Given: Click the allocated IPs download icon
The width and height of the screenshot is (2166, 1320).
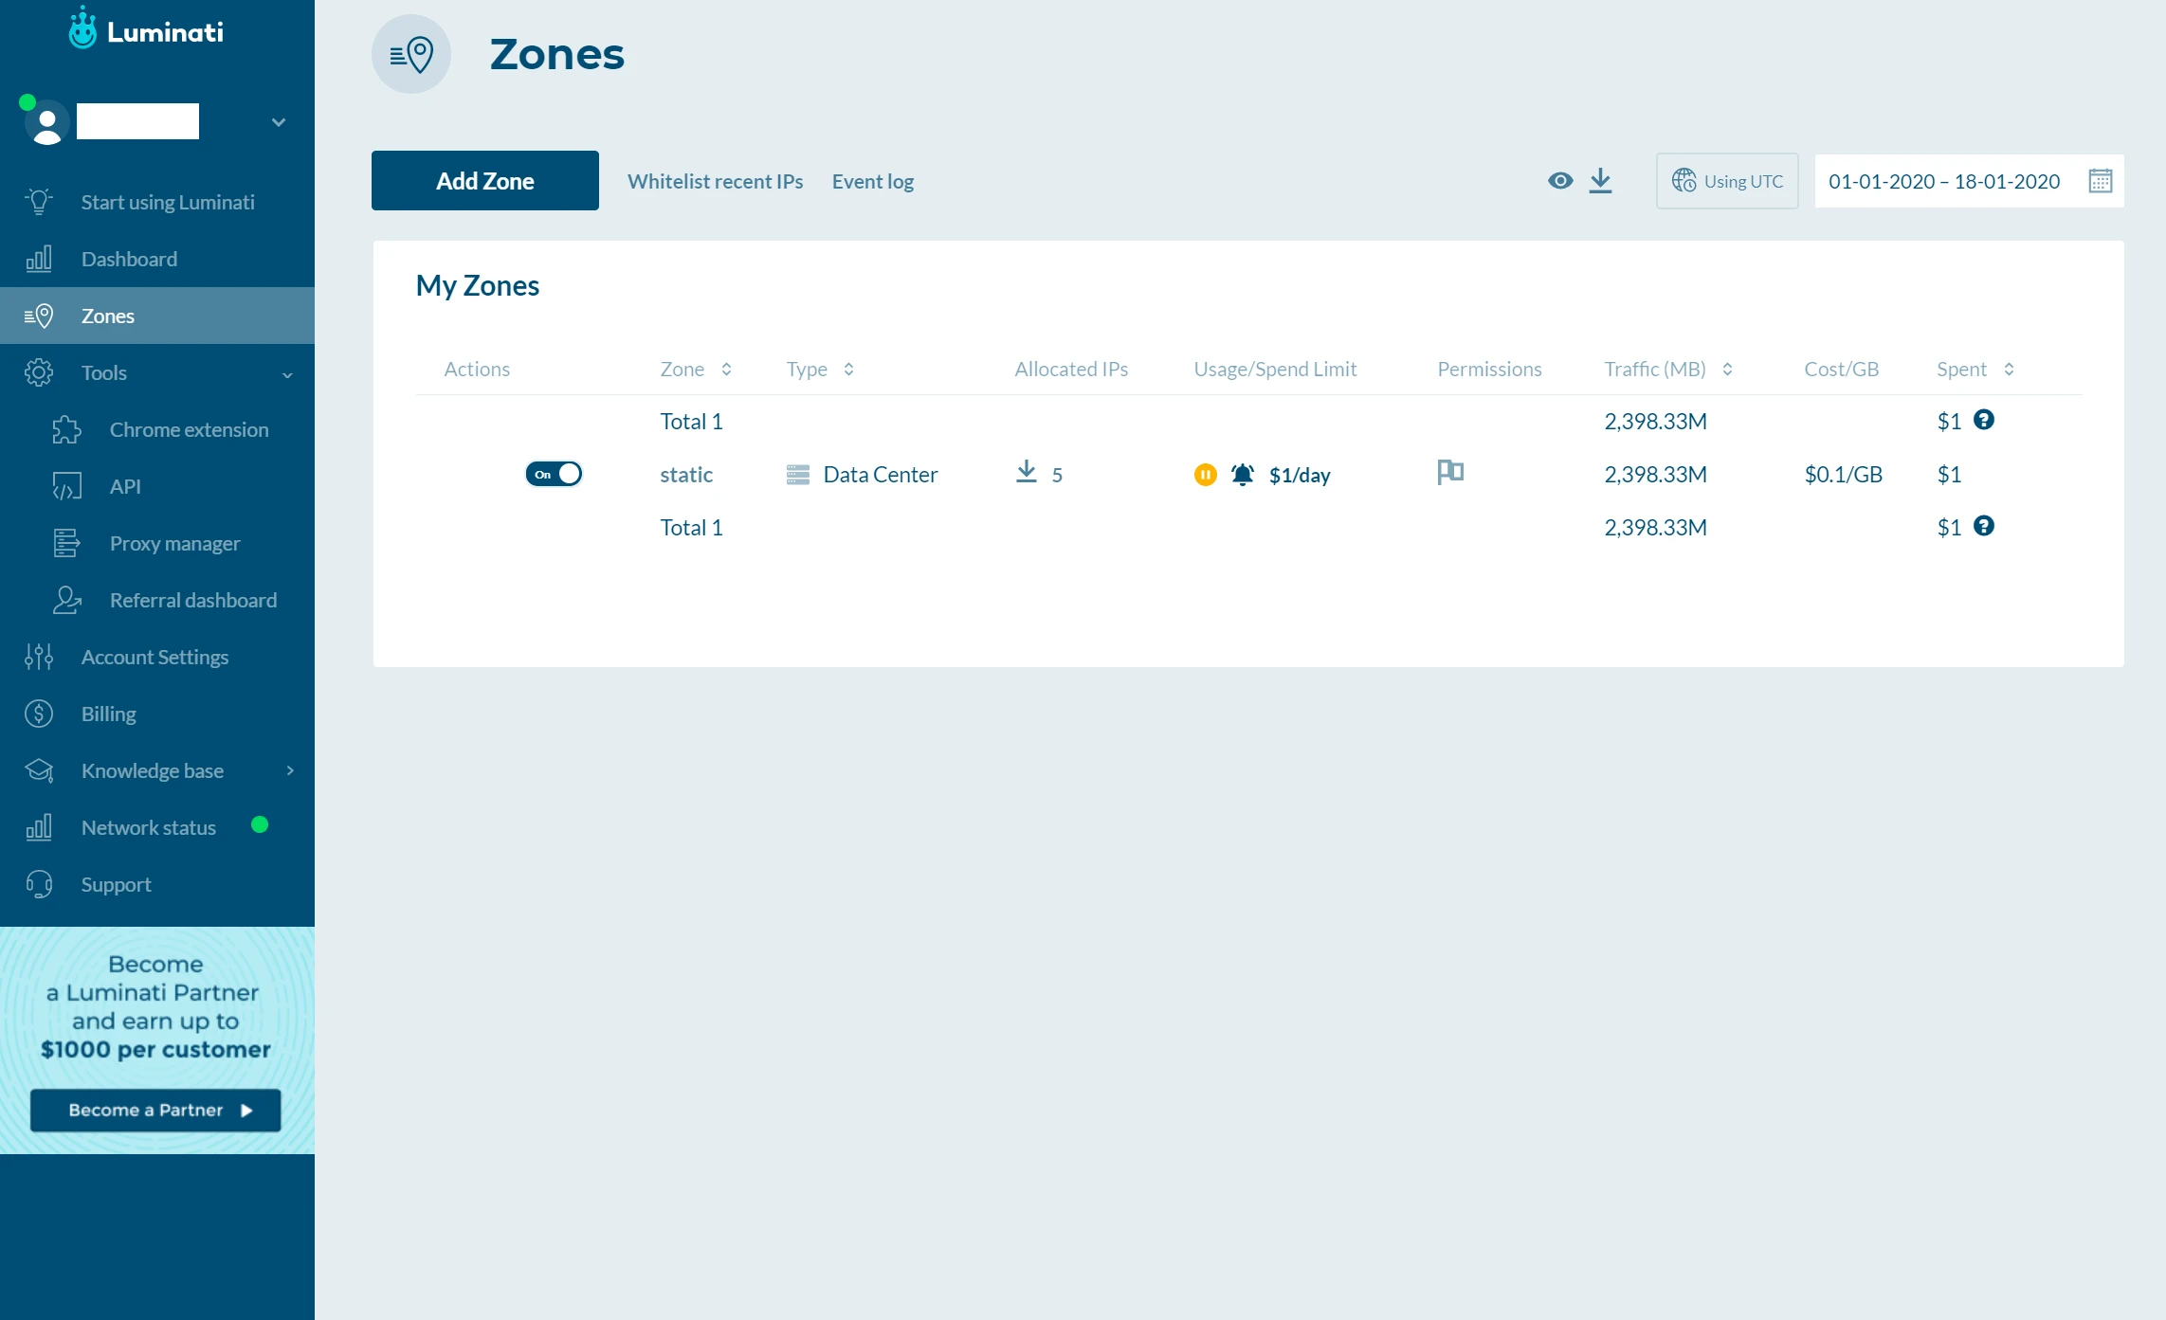Looking at the screenshot, I should pos(1026,472).
